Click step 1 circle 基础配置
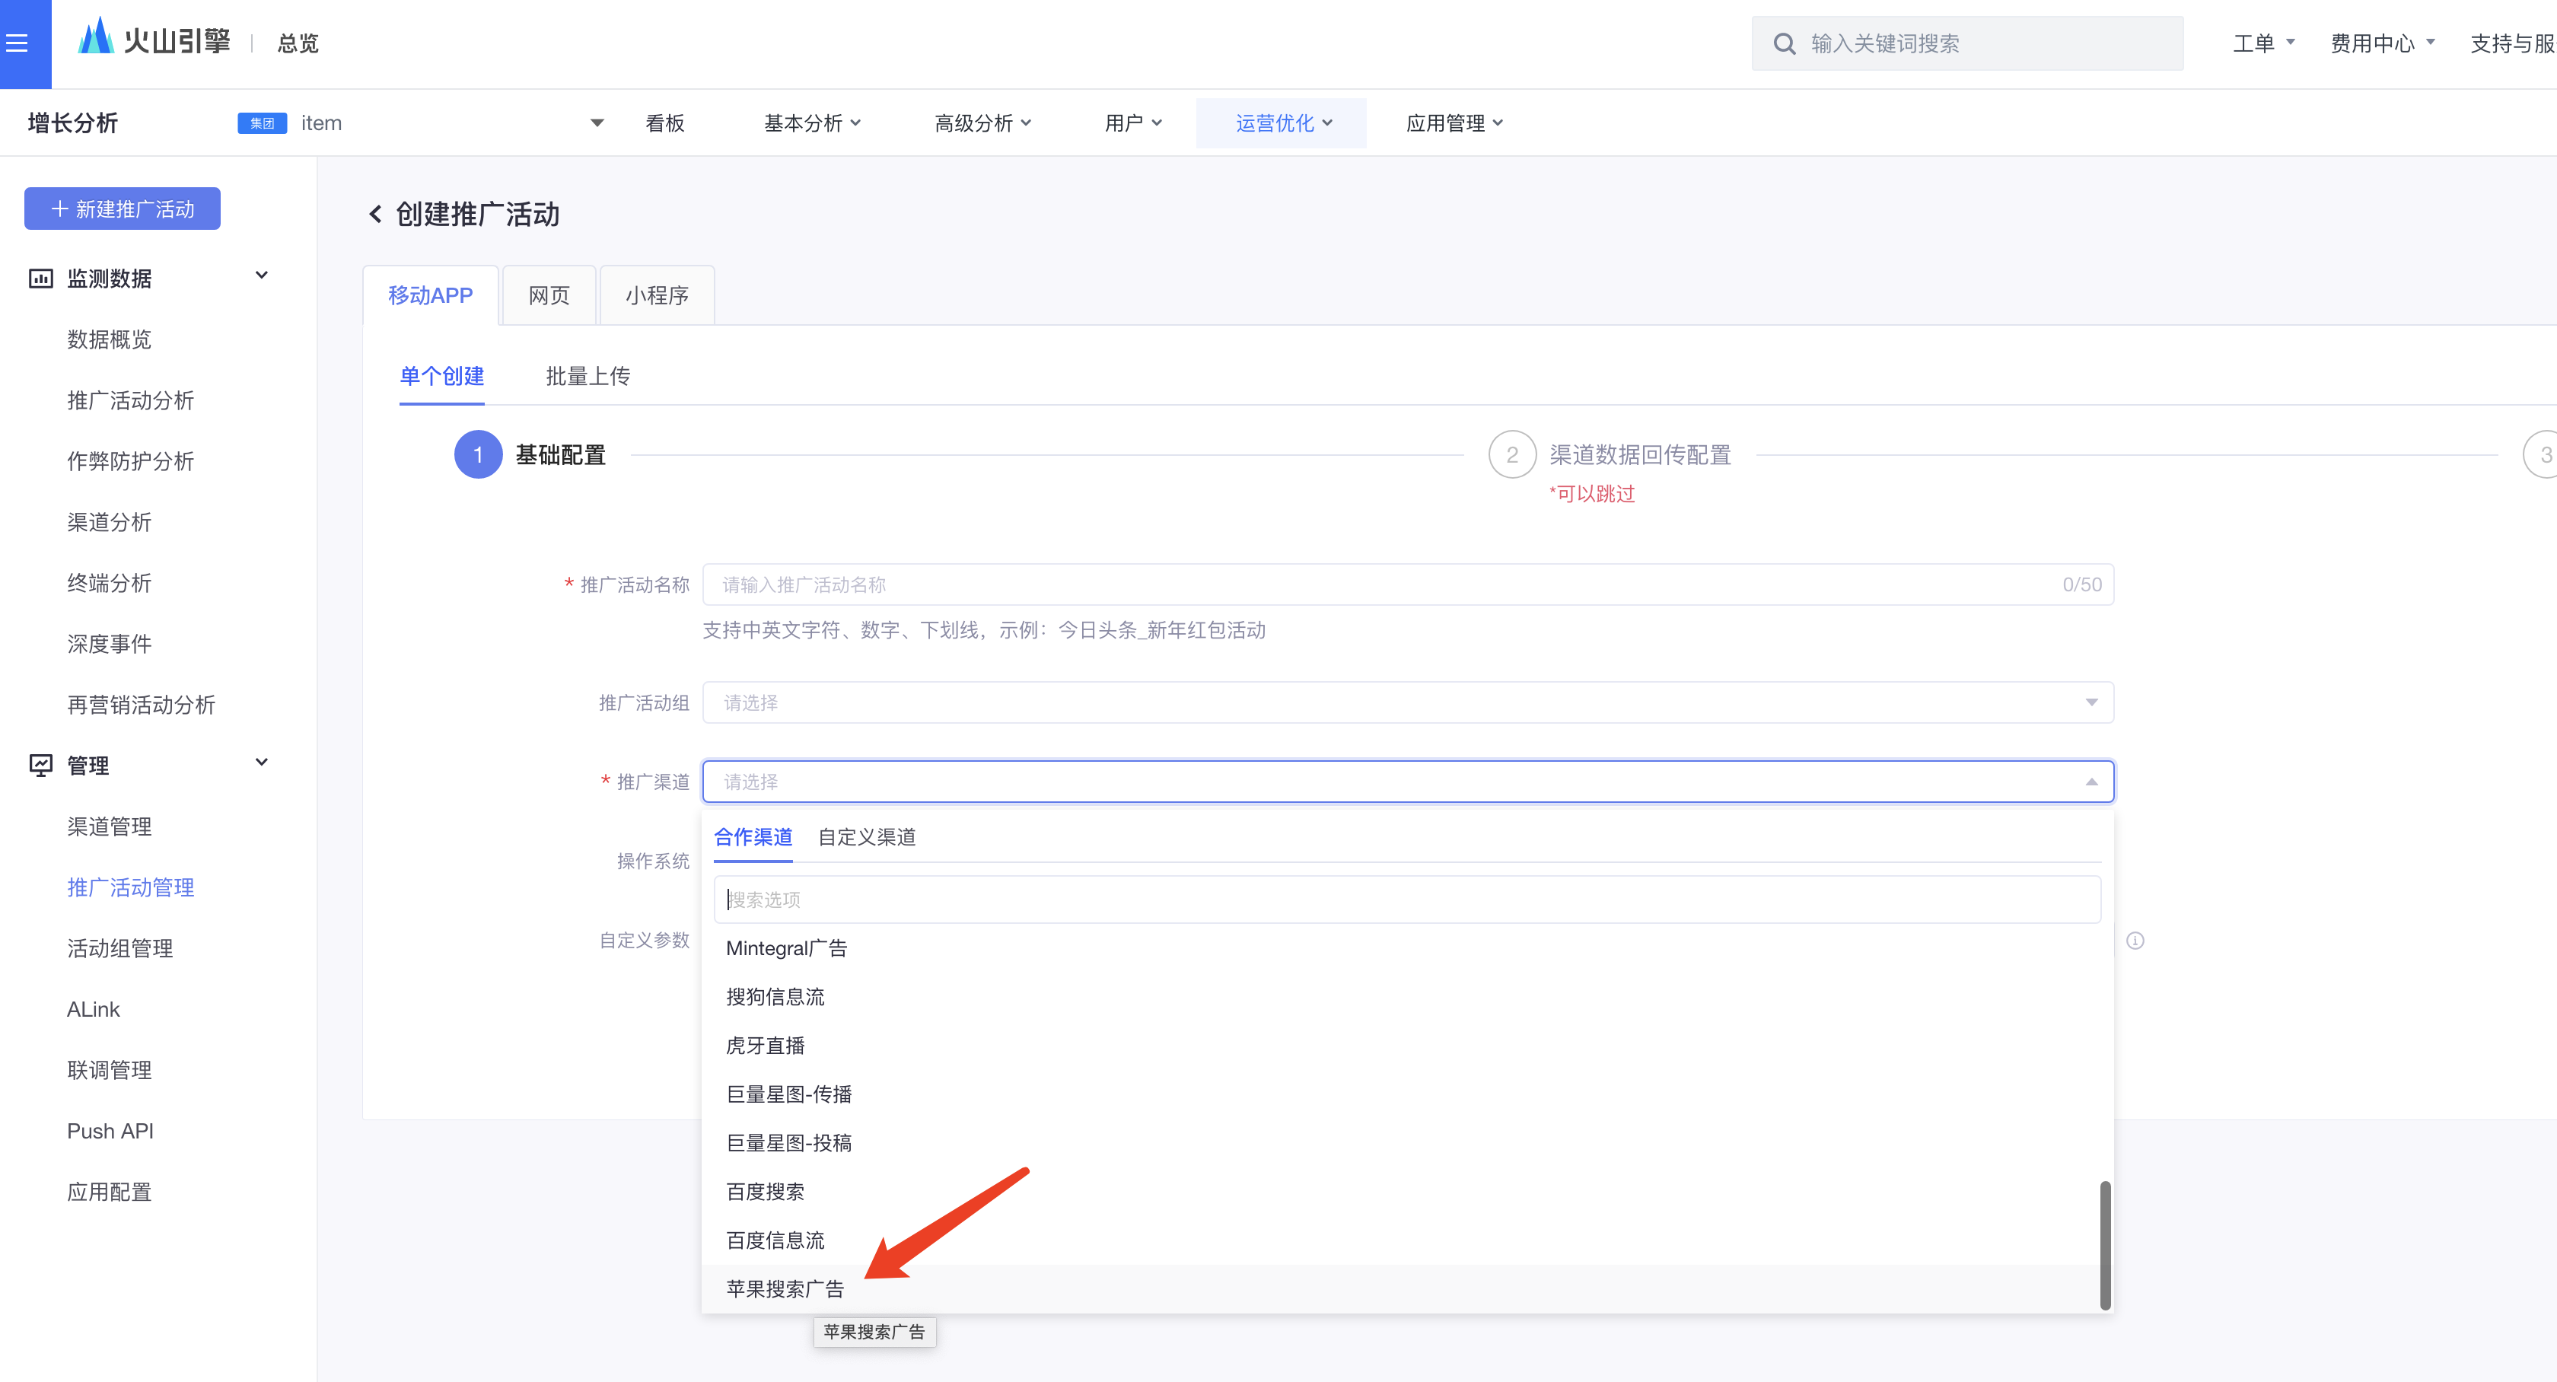Screen dimensions: 2557x1382 [x=477, y=455]
